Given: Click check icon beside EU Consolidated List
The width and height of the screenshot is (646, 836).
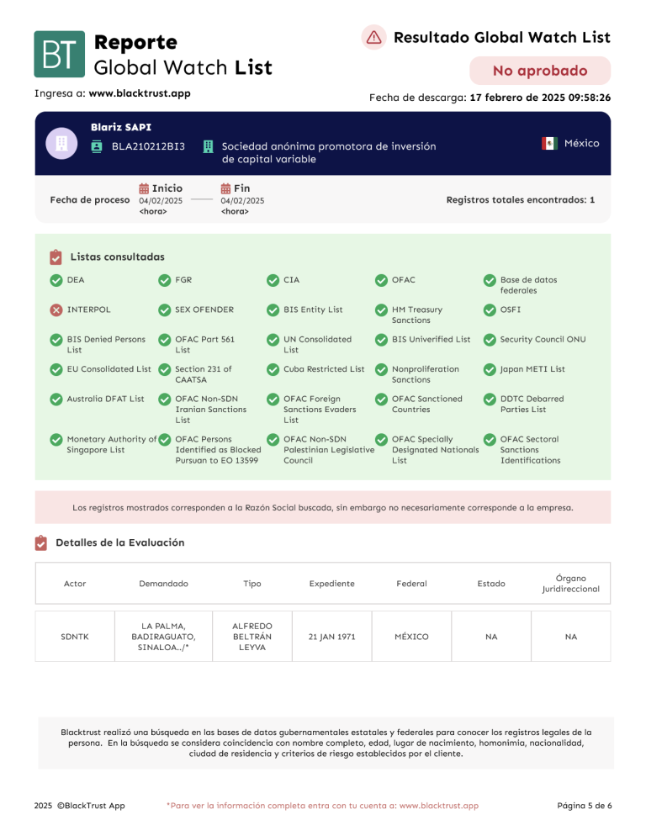Looking at the screenshot, I should point(56,370).
